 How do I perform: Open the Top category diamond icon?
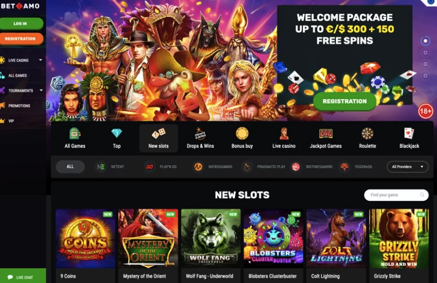point(117,134)
